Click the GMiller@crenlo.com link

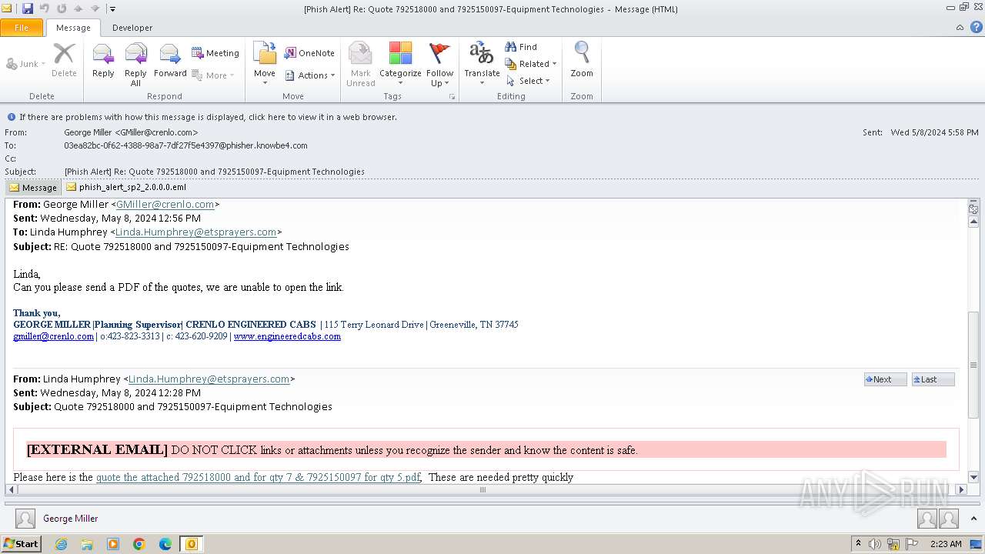click(165, 205)
